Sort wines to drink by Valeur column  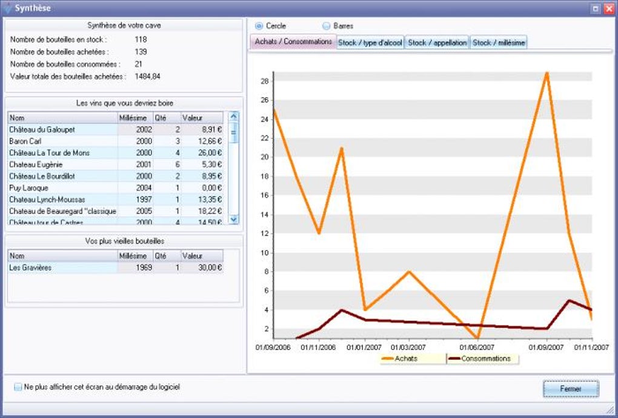click(202, 118)
